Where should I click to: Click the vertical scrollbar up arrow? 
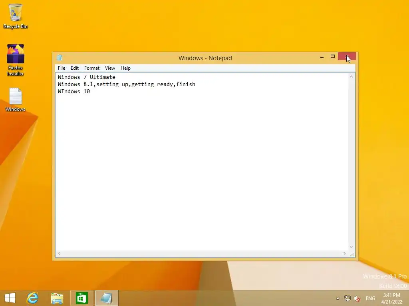351,76
